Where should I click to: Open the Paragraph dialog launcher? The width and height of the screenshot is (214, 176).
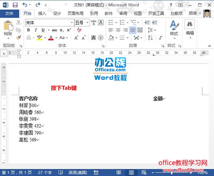(x=163, y=46)
